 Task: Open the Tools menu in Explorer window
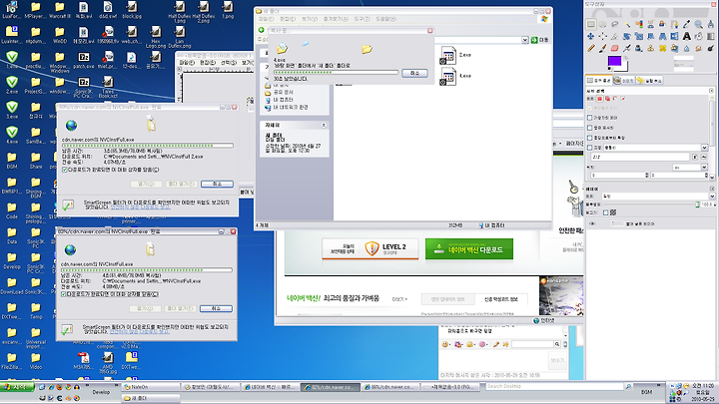361,19
